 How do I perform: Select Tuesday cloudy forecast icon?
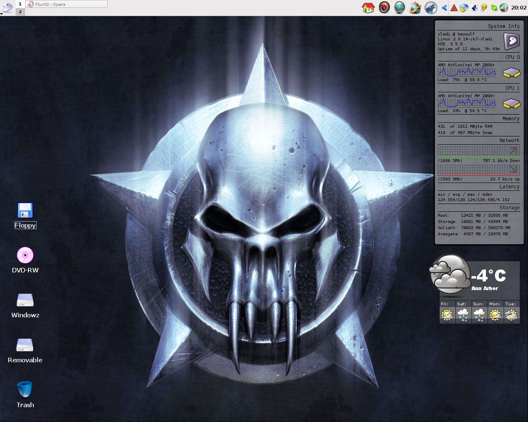tap(511, 315)
